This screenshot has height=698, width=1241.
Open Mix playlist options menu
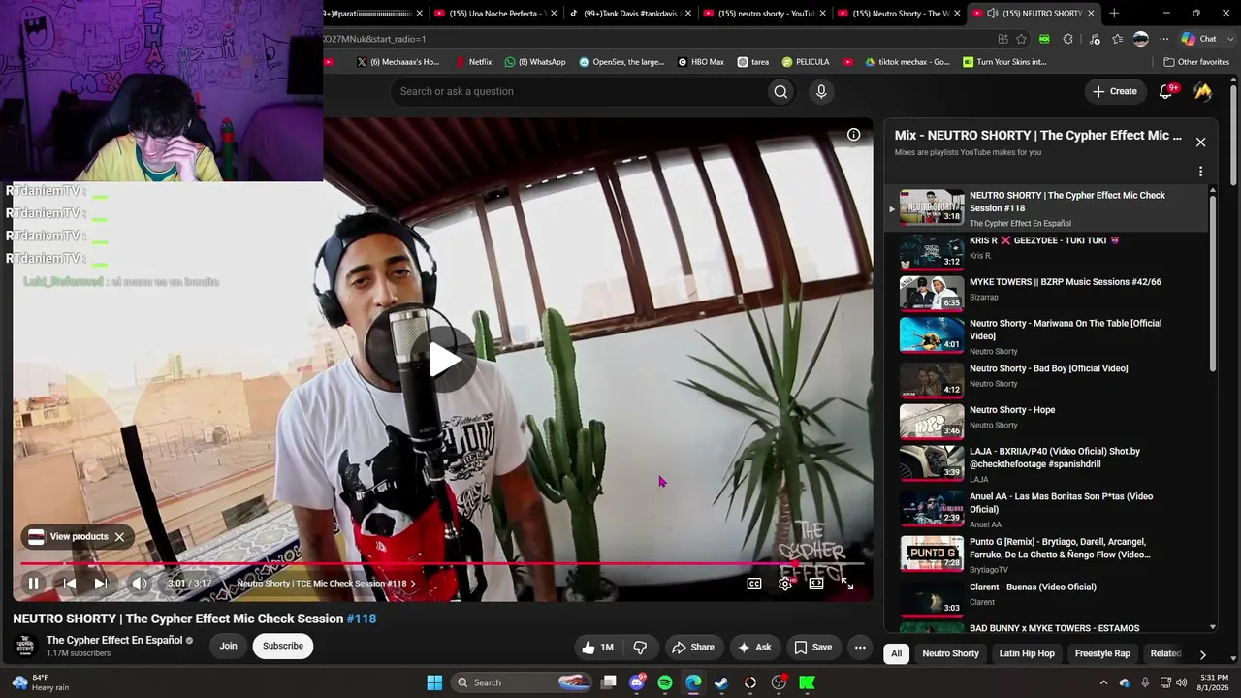[x=1200, y=172]
